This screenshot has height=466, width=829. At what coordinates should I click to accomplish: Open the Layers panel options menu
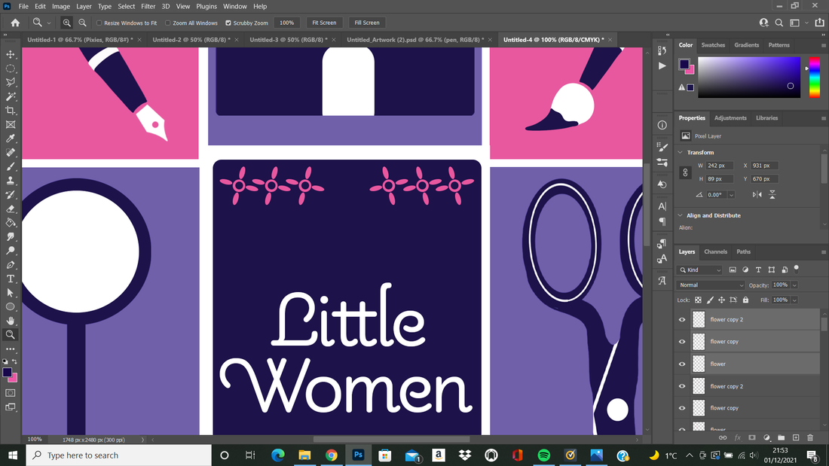click(x=823, y=252)
